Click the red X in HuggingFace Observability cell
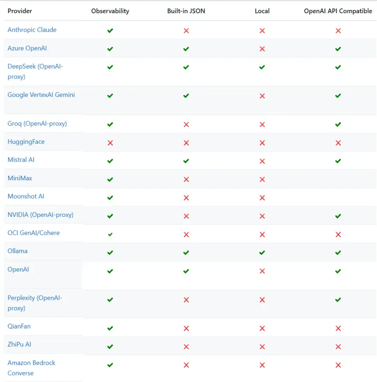Image resolution: width=377 pixels, height=382 pixels. pyautogui.click(x=110, y=143)
